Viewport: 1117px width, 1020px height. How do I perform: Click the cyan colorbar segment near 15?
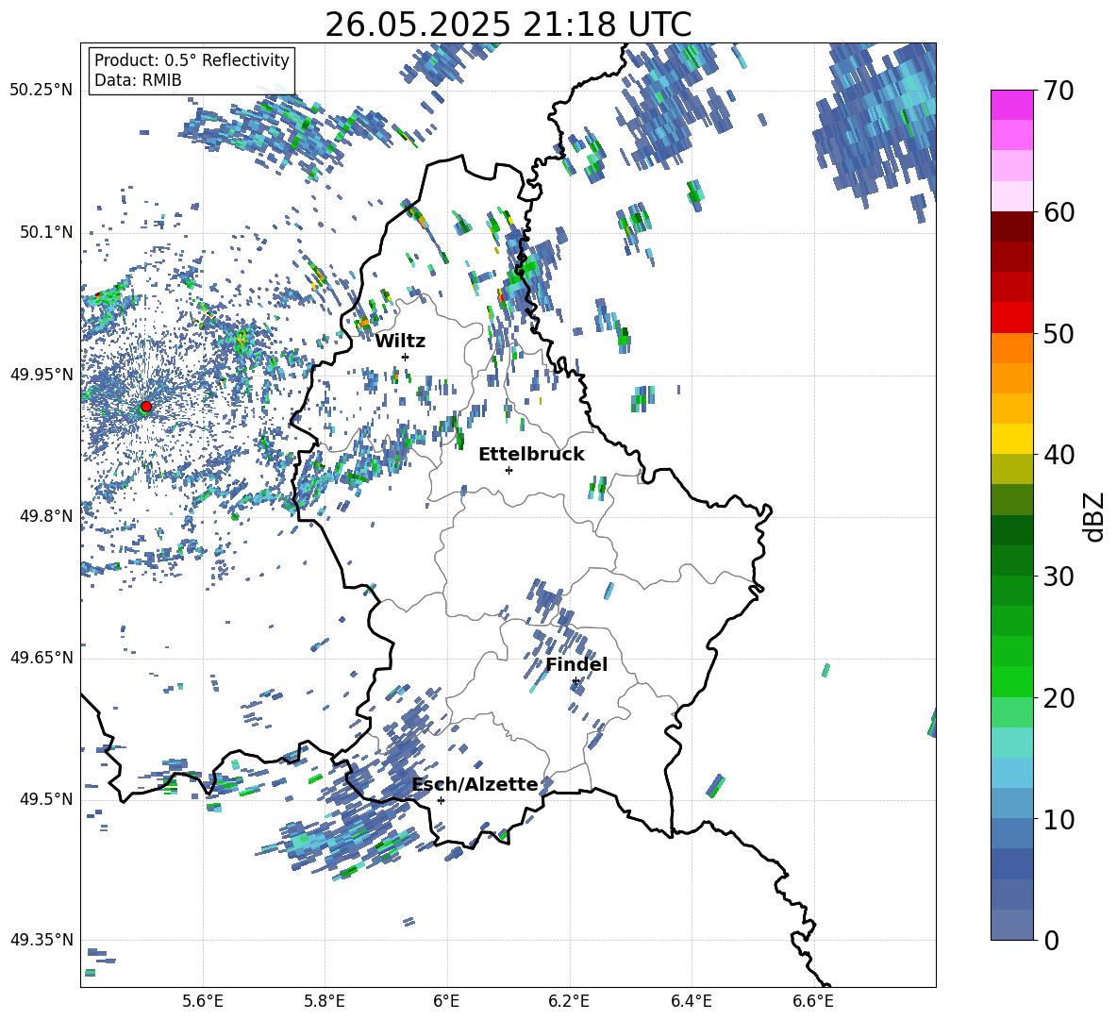tap(1011, 743)
